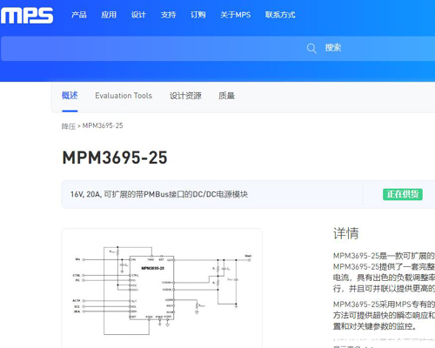Open the 产品 menu
This screenshot has width=435, height=348.
[x=79, y=15]
